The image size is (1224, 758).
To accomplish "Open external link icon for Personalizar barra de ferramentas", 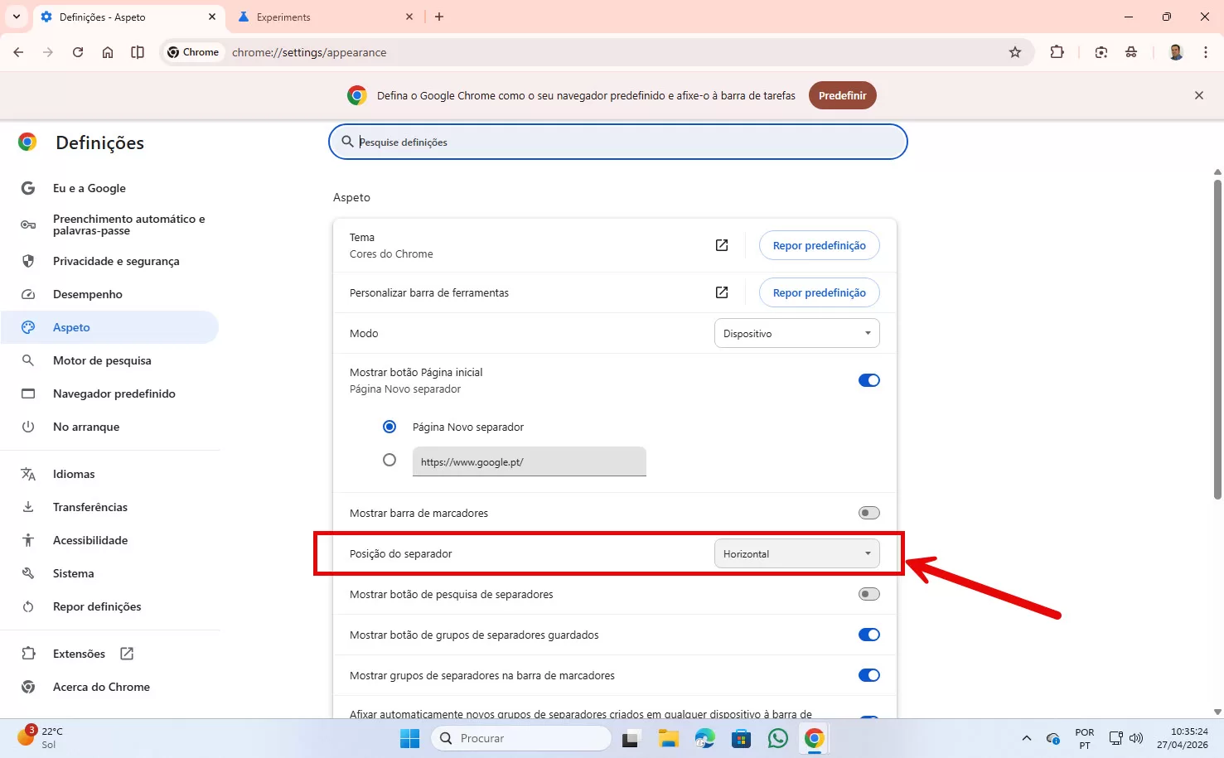I will (722, 292).
